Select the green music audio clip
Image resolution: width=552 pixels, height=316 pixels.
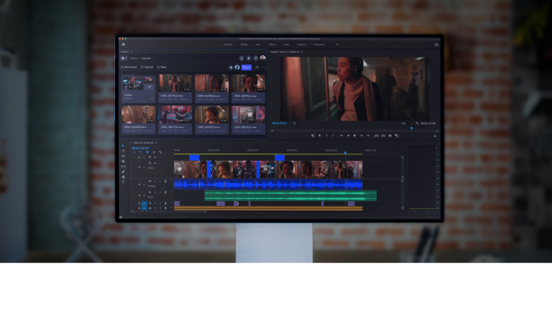[291, 195]
